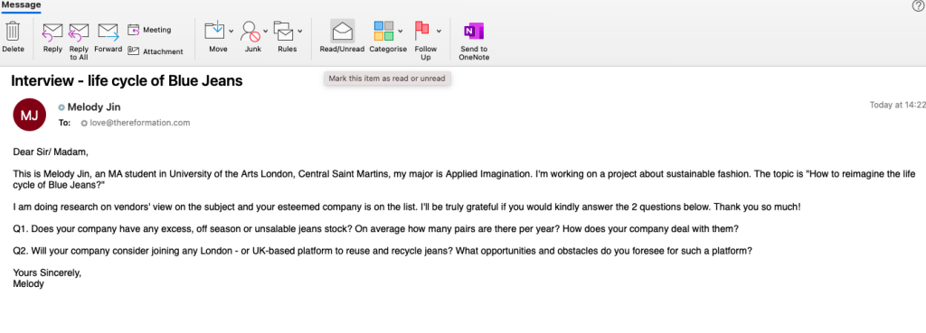Click the Dear Sir/ Madam greeting

click(51, 152)
